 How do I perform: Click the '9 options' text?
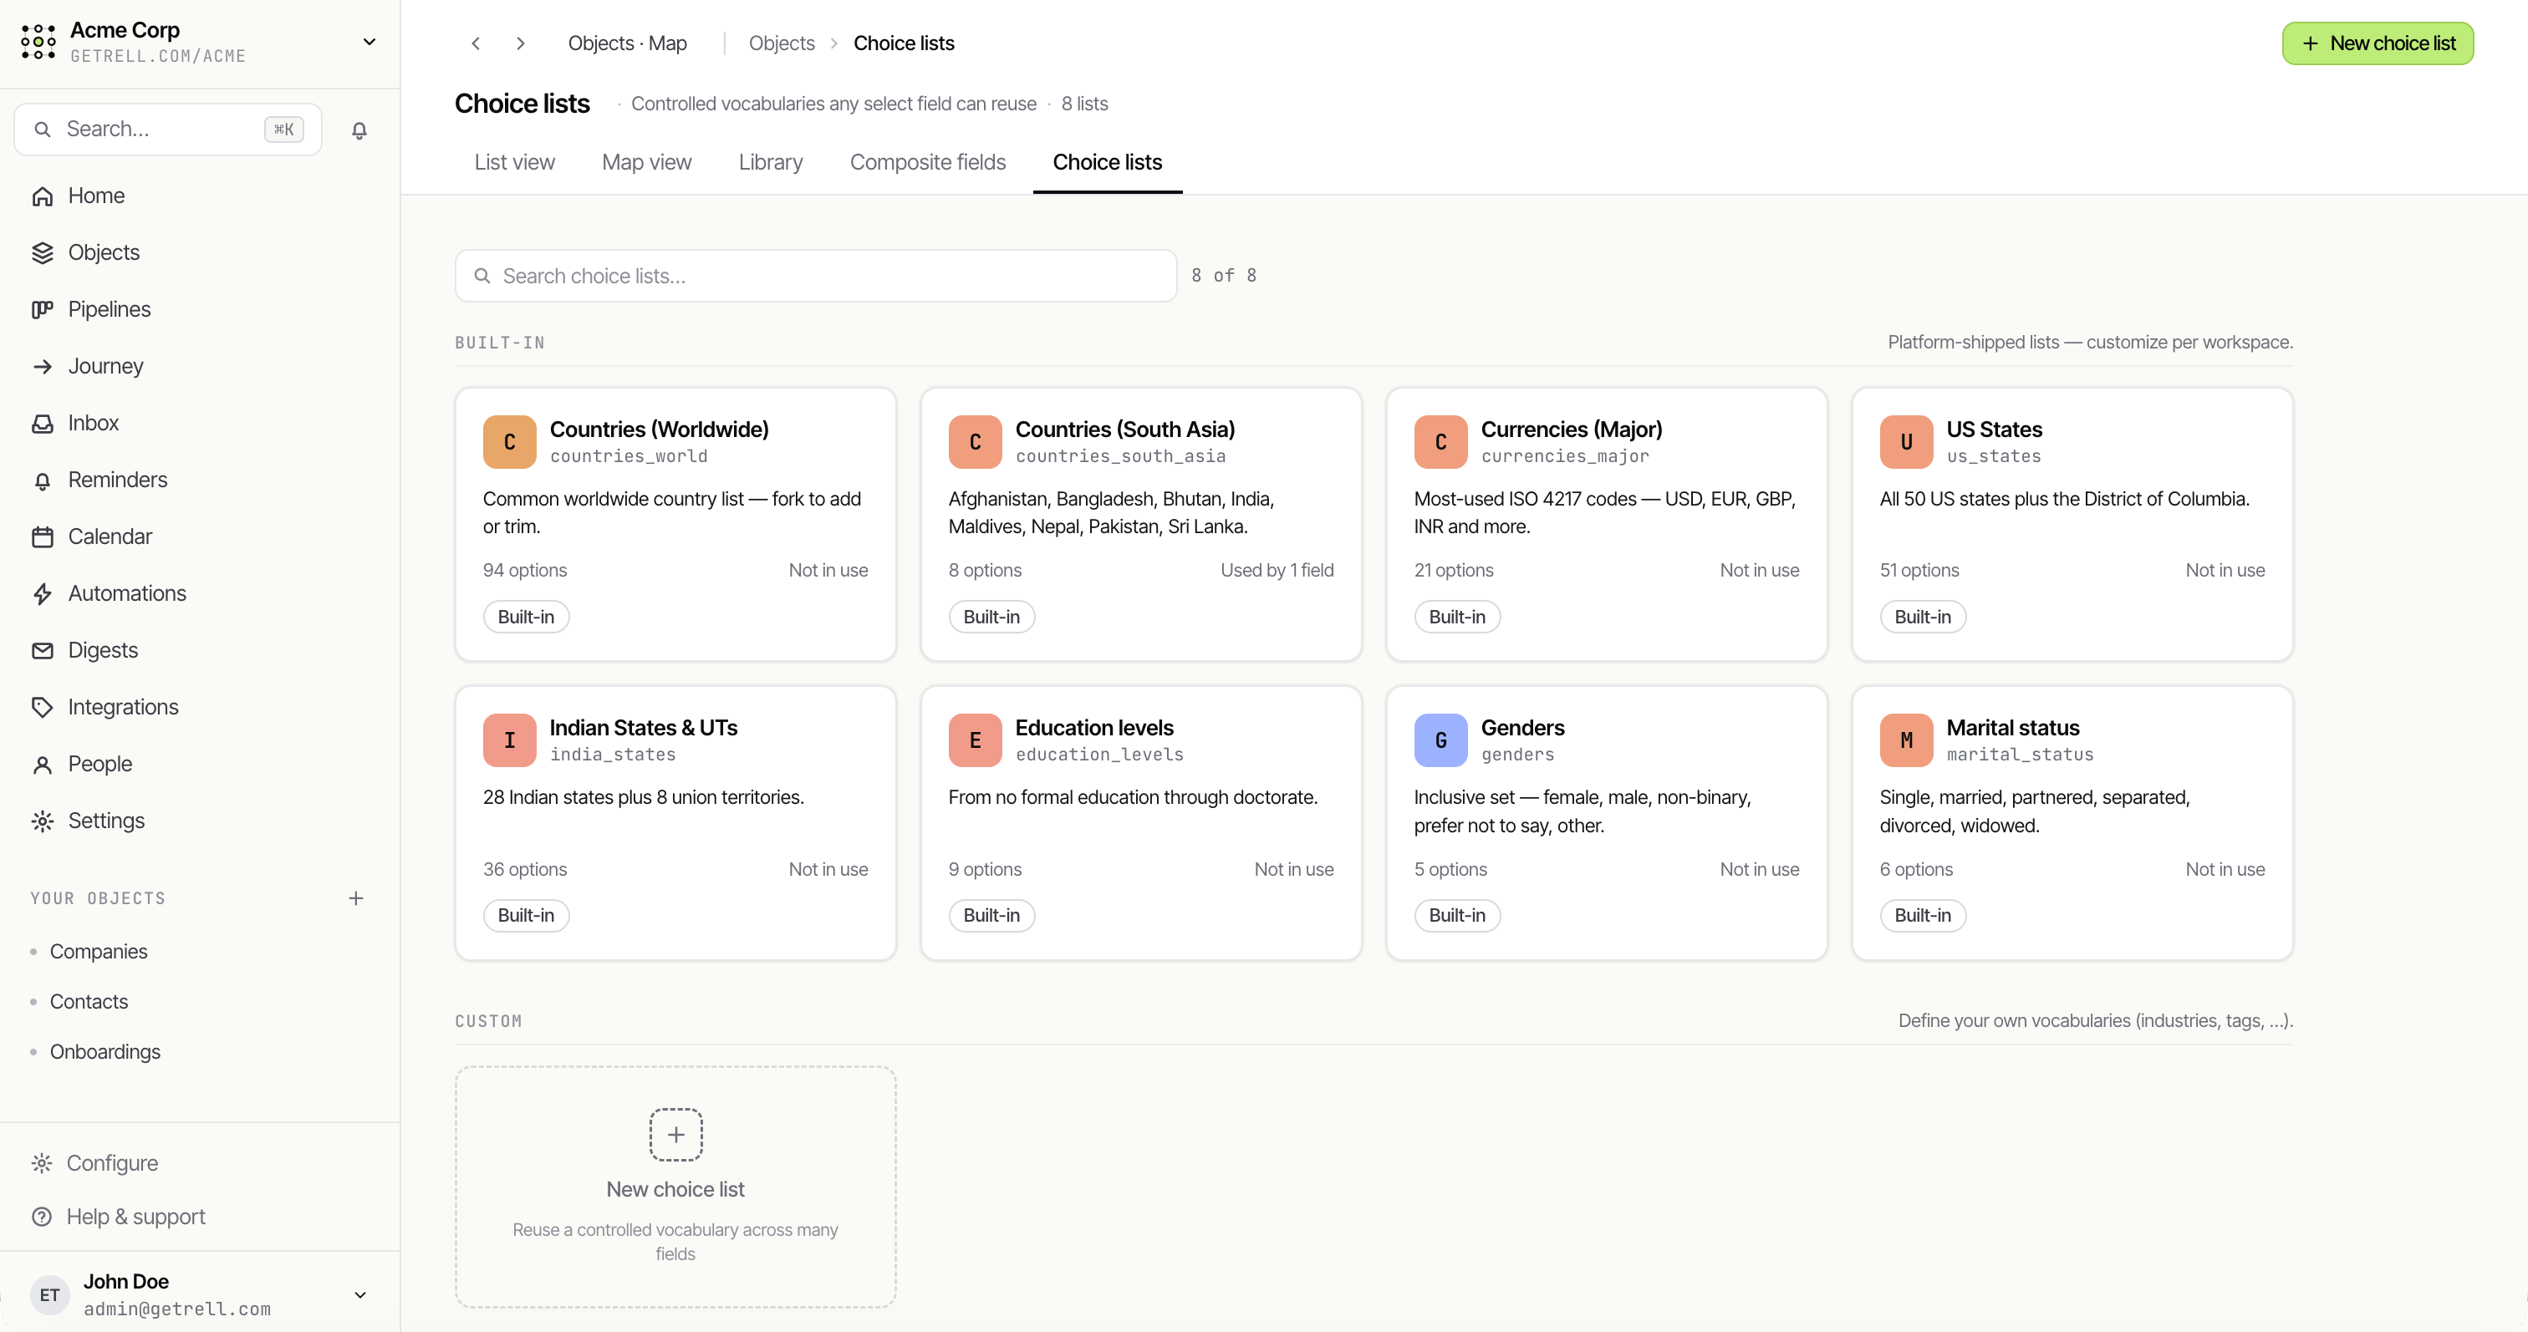[984, 869]
